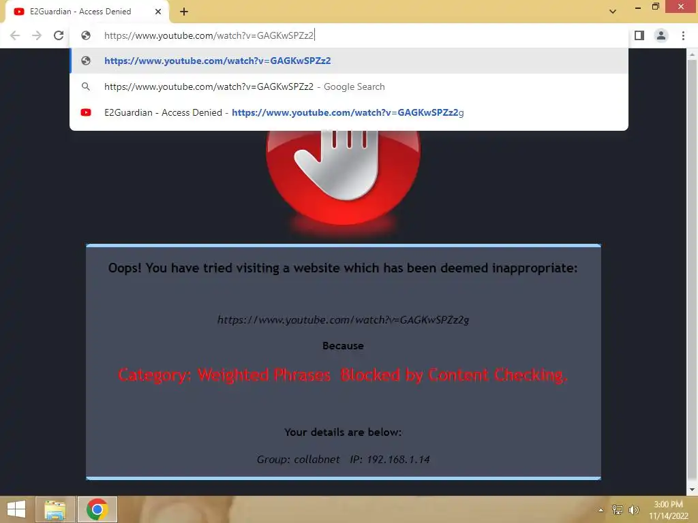Viewport: 698px width, 523px height.
Task: Open Chrome's three-dot menu
Action: point(683,35)
